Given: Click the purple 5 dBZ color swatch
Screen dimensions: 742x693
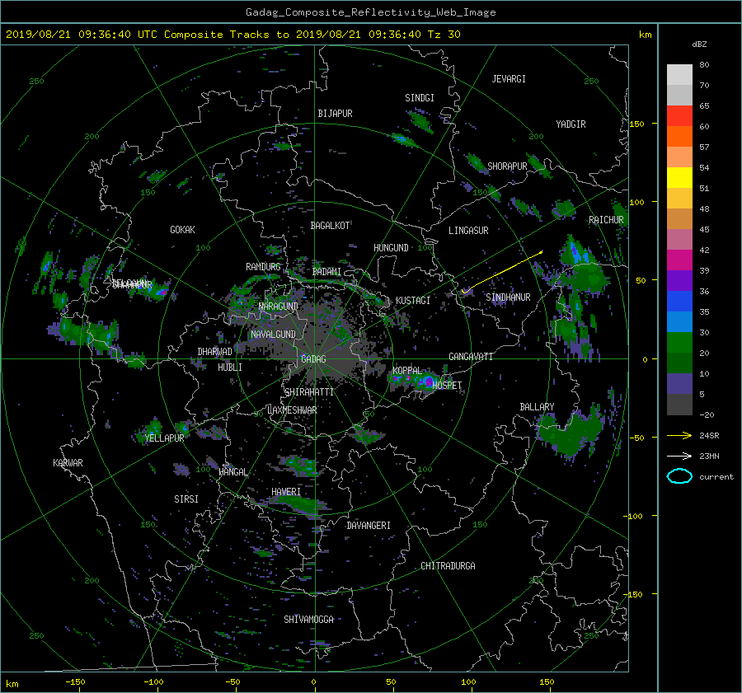Looking at the screenshot, I should 679,383.
